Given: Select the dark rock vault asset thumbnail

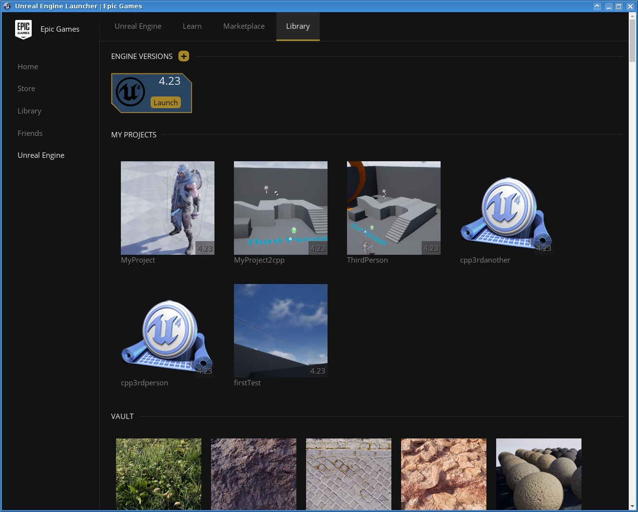Looking at the screenshot, I should (253, 474).
